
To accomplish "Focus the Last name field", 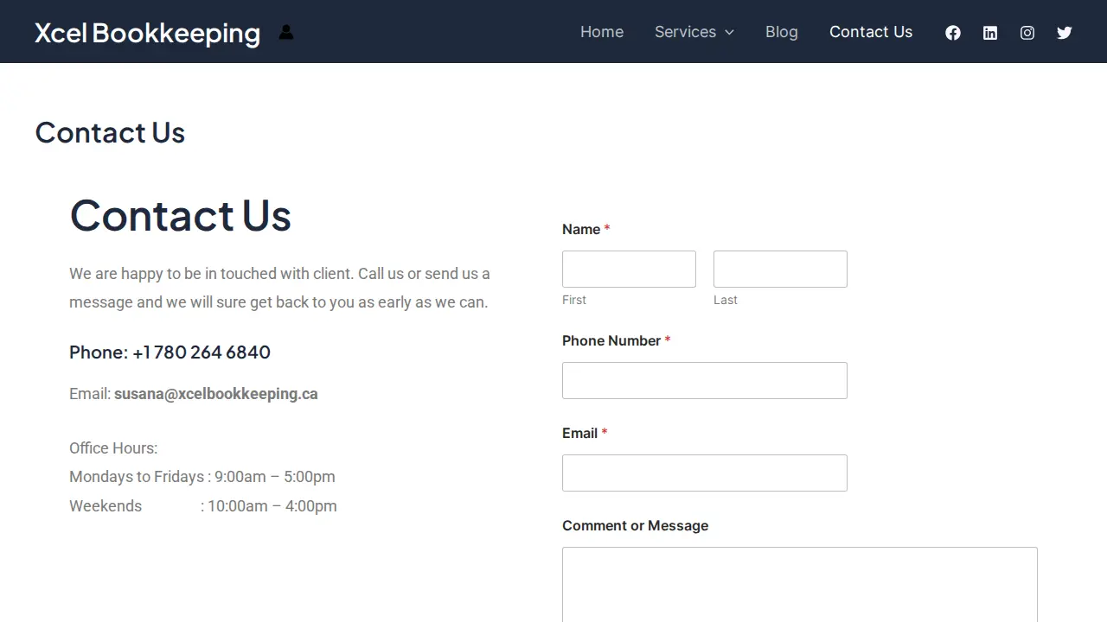I will [x=780, y=269].
